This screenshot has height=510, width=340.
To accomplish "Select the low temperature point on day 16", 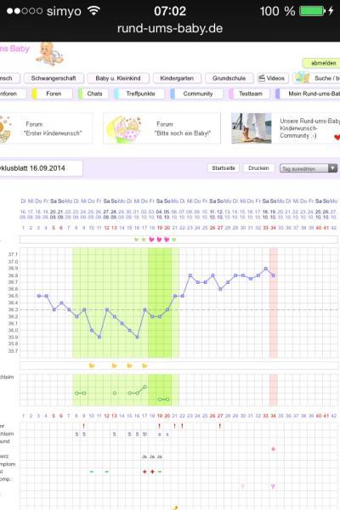I will 138,337.
